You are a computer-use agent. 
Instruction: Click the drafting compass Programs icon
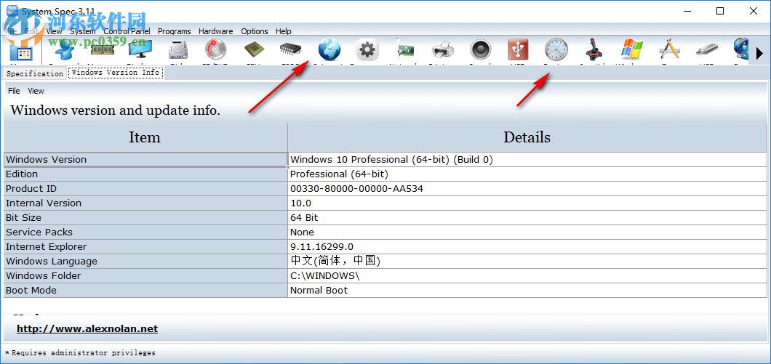(669, 50)
